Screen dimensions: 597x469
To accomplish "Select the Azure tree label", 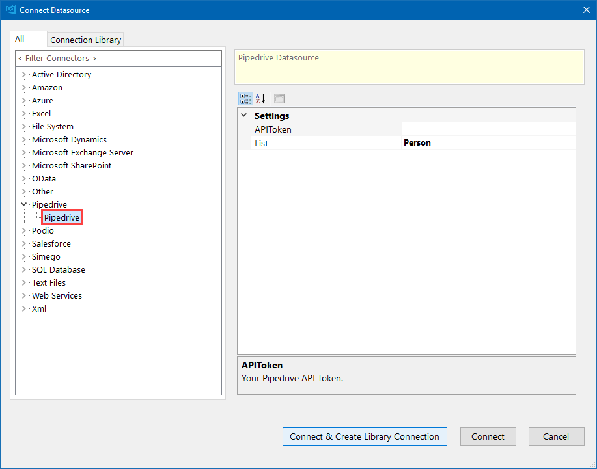I will click(43, 100).
